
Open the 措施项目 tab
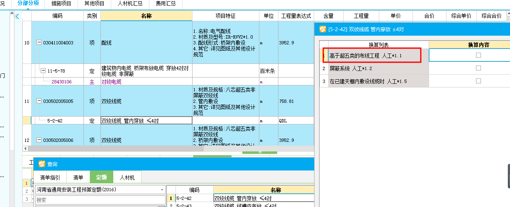pos(61,4)
